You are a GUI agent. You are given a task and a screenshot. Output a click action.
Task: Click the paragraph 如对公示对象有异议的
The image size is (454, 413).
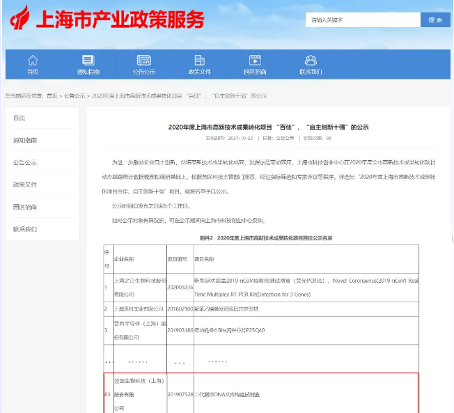189,221
